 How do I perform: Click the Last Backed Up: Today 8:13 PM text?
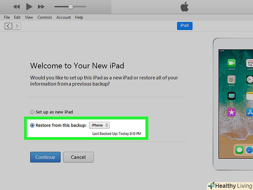click(117, 134)
